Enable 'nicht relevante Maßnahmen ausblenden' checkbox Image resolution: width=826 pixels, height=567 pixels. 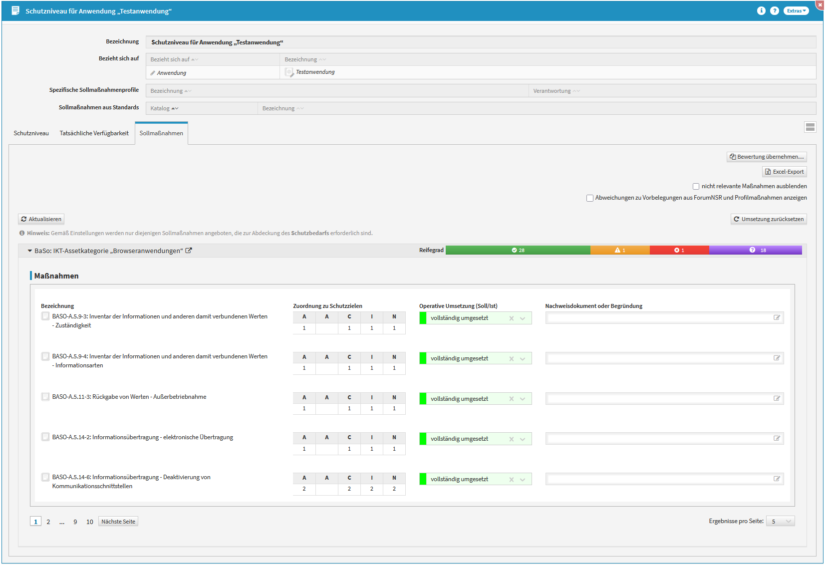tap(696, 187)
